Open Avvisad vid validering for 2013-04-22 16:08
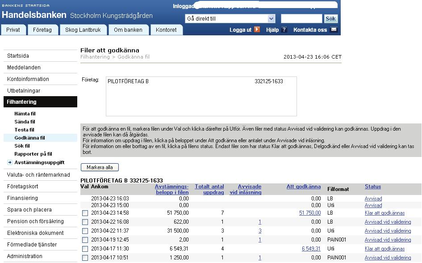 (388, 222)
